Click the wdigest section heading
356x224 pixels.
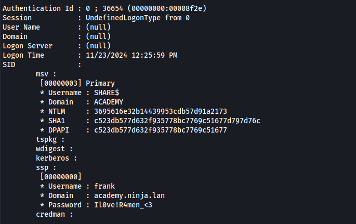(52, 149)
